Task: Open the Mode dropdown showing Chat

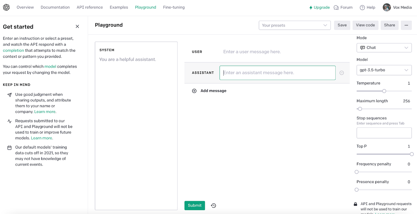Action: point(384,48)
